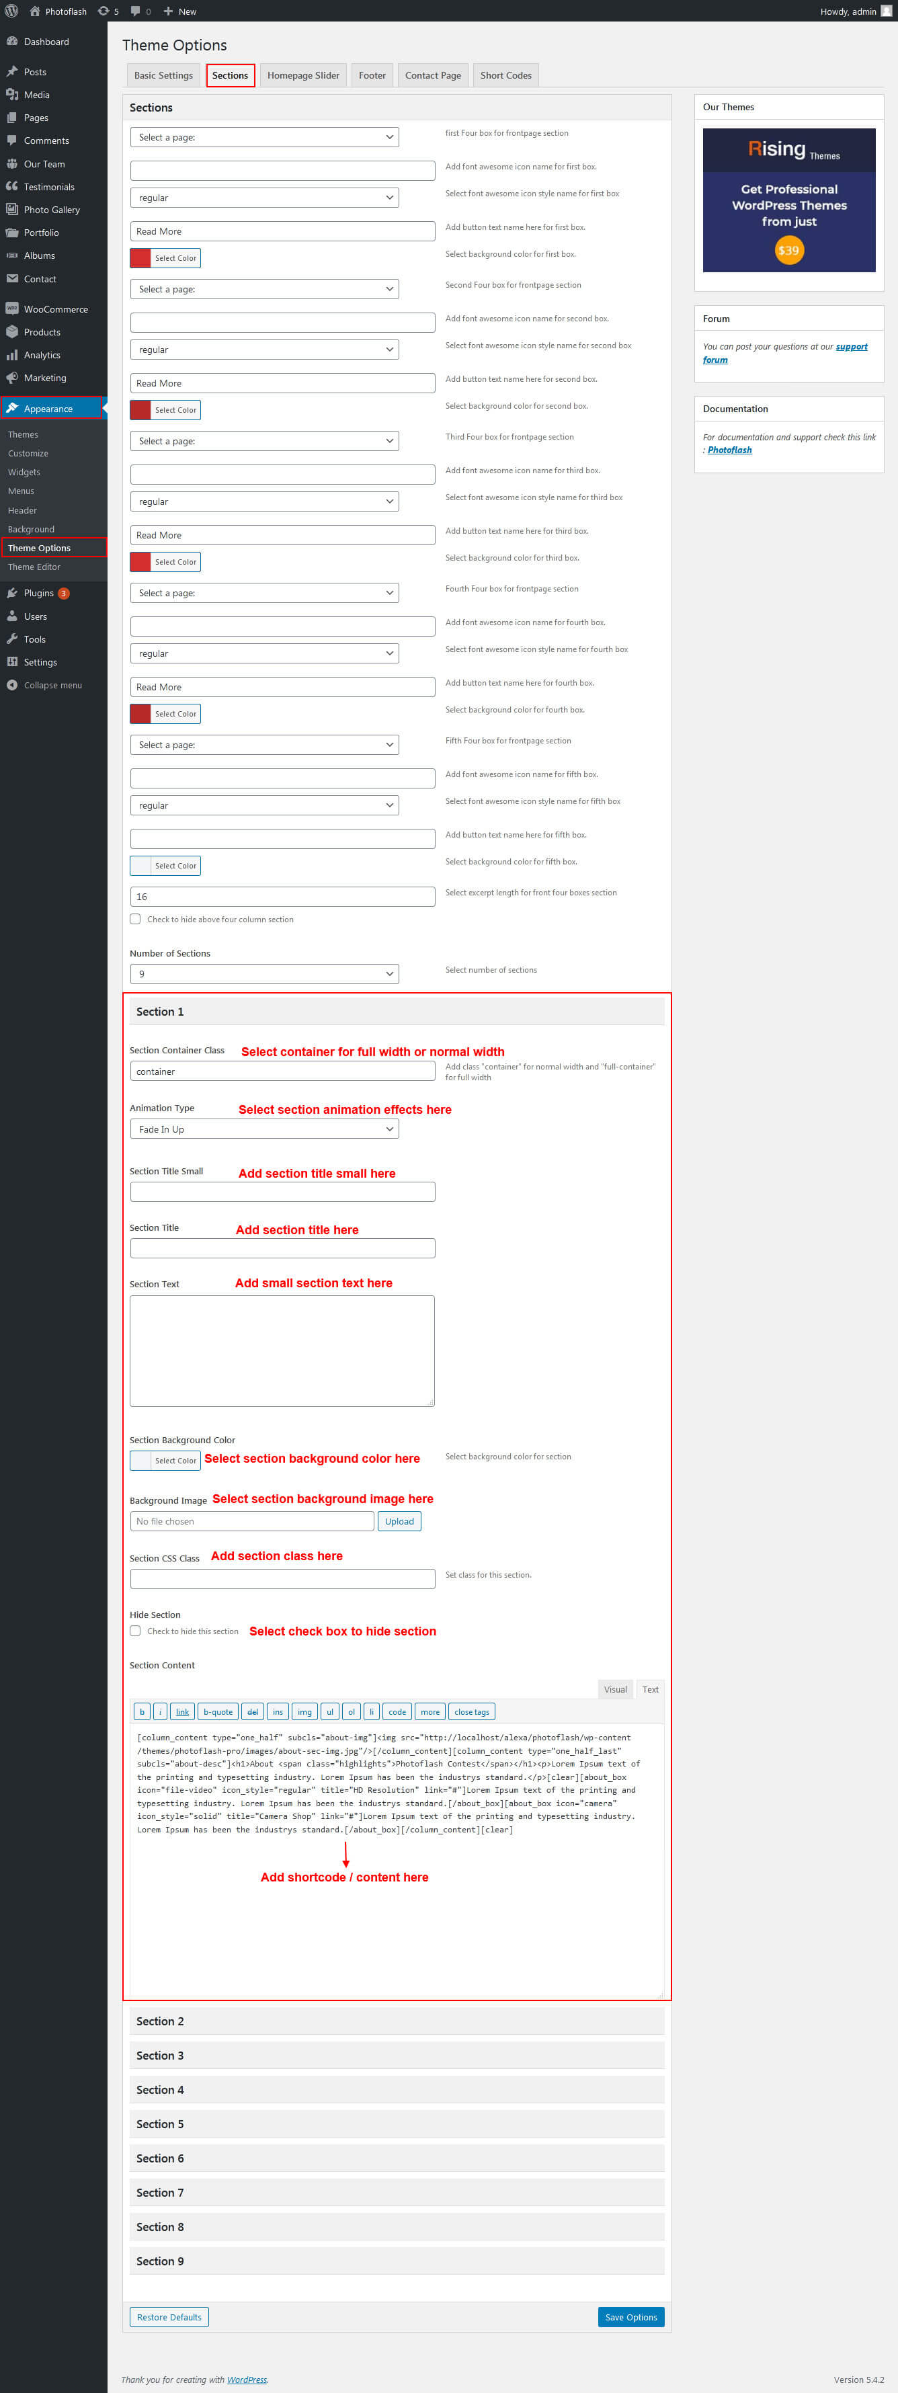Expand the Section 5 panel
Screen dimensions: 898x2393
397,2123
